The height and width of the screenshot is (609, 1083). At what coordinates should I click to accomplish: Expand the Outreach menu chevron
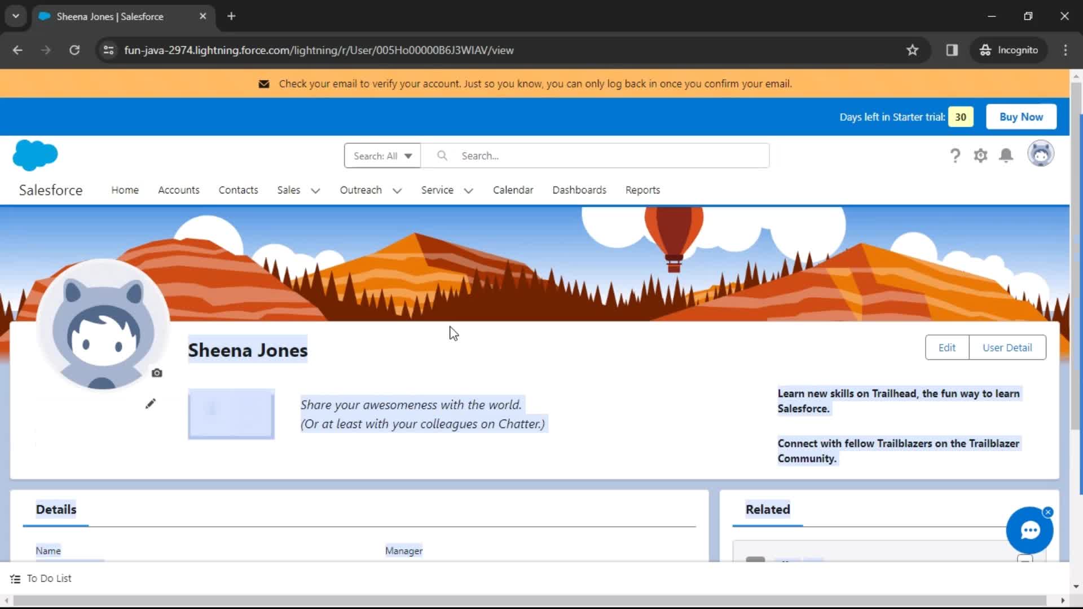pyautogui.click(x=397, y=191)
